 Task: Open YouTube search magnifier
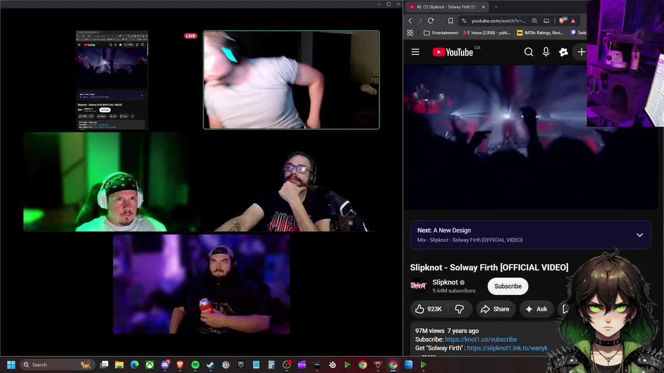coord(529,52)
